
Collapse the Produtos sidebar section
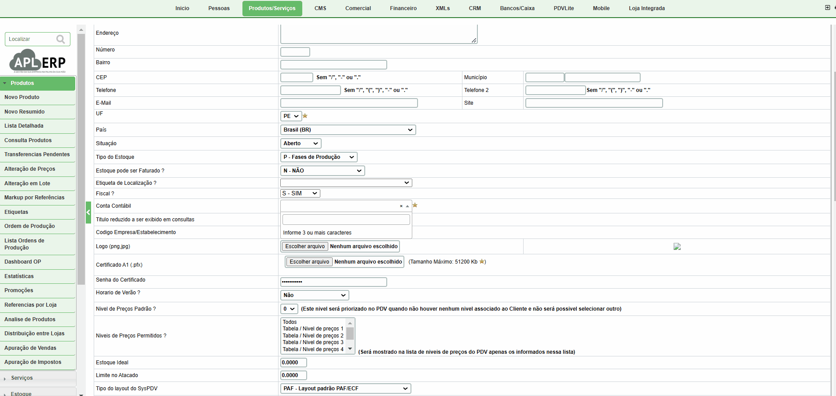(38, 83)
